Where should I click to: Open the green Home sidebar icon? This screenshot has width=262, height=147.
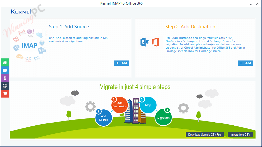(5, 62)
